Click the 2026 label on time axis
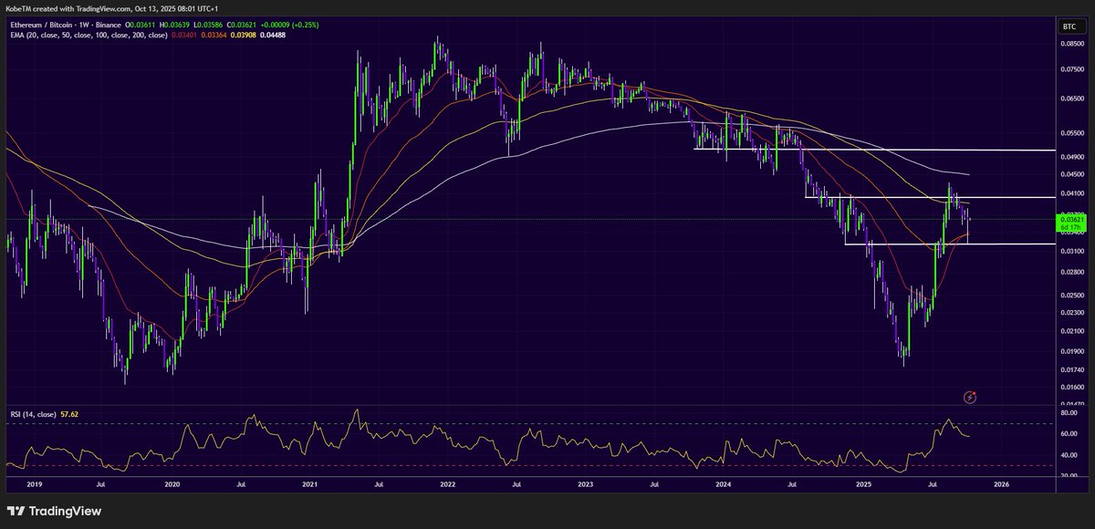This screenshot has height=529, width=1095. [1002, 484]
